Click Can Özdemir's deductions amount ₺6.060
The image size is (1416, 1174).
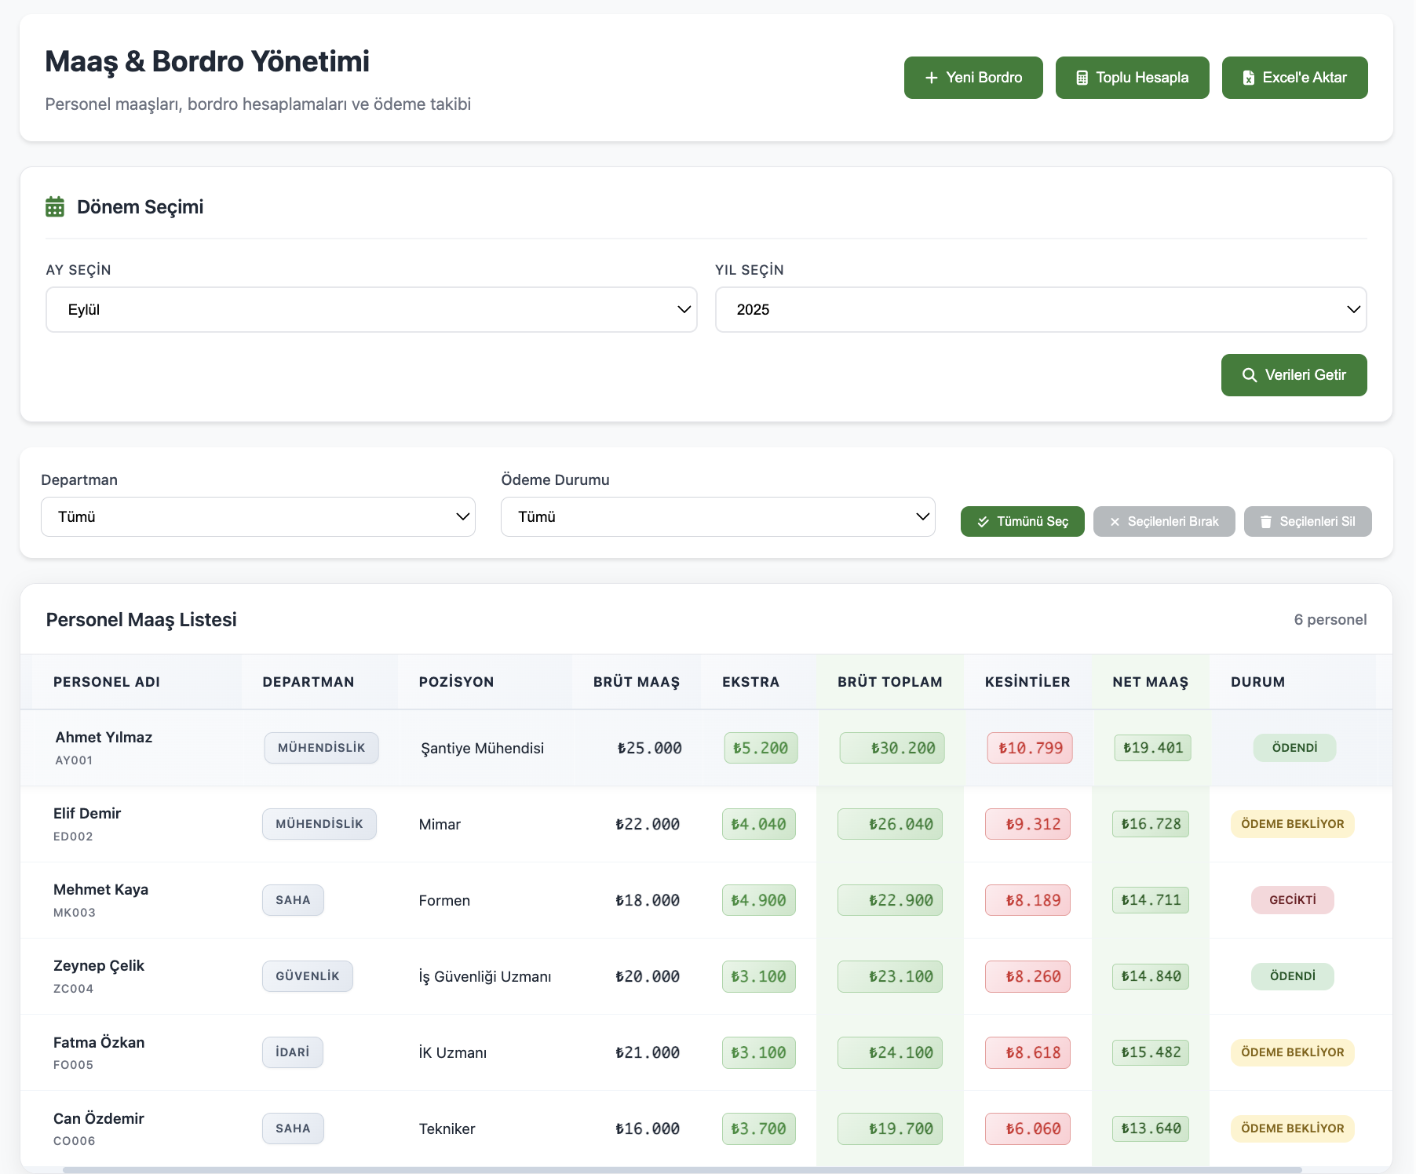(1033, 1128)
